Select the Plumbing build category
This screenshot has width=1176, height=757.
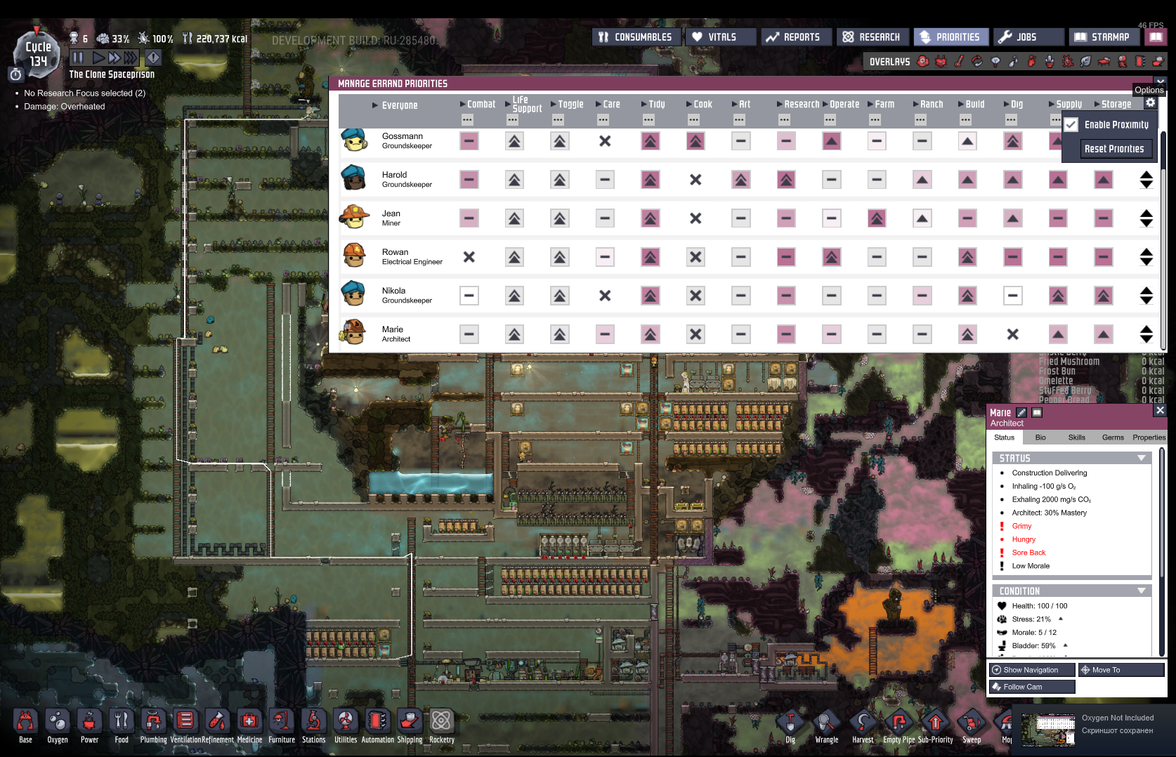(x=153, y=722)
